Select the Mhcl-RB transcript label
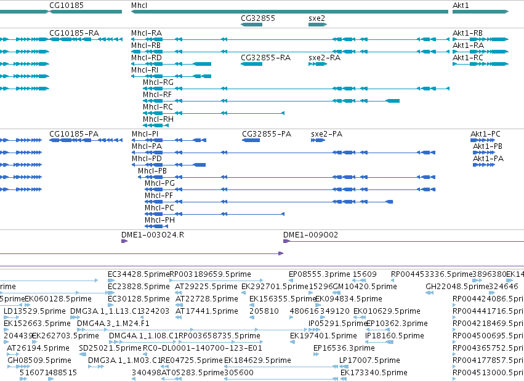The image size is (524, 382). (x=146, y=46)
